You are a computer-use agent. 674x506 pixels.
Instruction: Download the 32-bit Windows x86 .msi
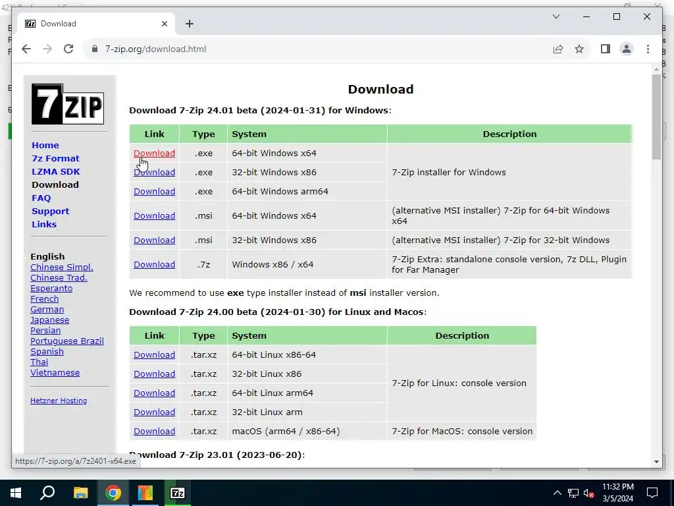tap(154, 240)
